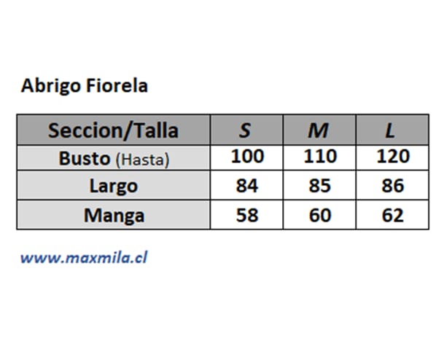Image resolution: width=444 pixels, height=341 pixels.
Task: Click the Manga row label
Action: click(x=114, y=215)
